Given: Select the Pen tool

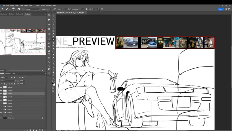Looking at the screenshot, I should pyautogui.click(x=53, y=60).
